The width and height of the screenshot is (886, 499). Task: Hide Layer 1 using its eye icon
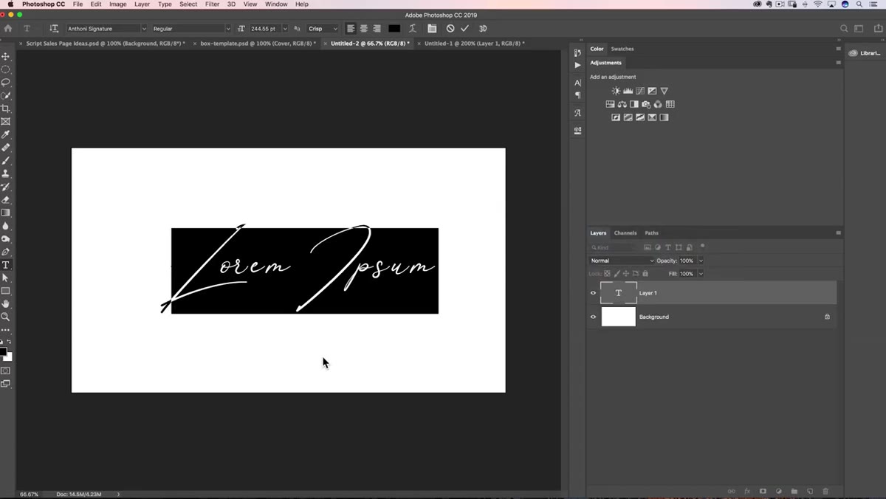[593, 293]
